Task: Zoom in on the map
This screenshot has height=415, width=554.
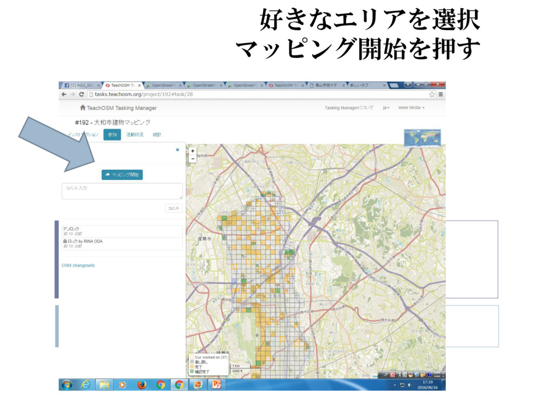Action: (x=193, y=151)
